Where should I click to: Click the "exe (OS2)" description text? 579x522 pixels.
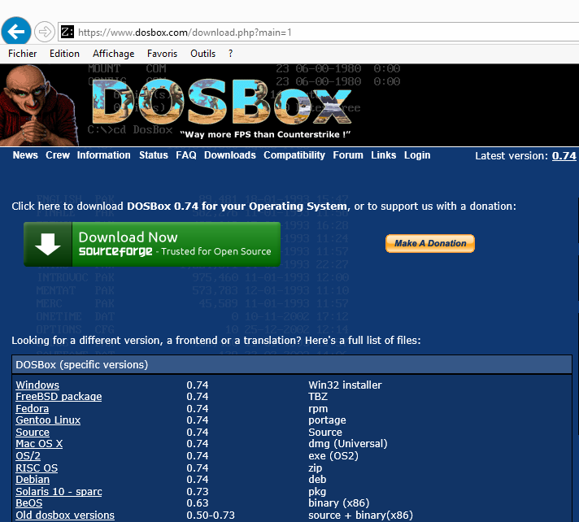pos(333,456)
